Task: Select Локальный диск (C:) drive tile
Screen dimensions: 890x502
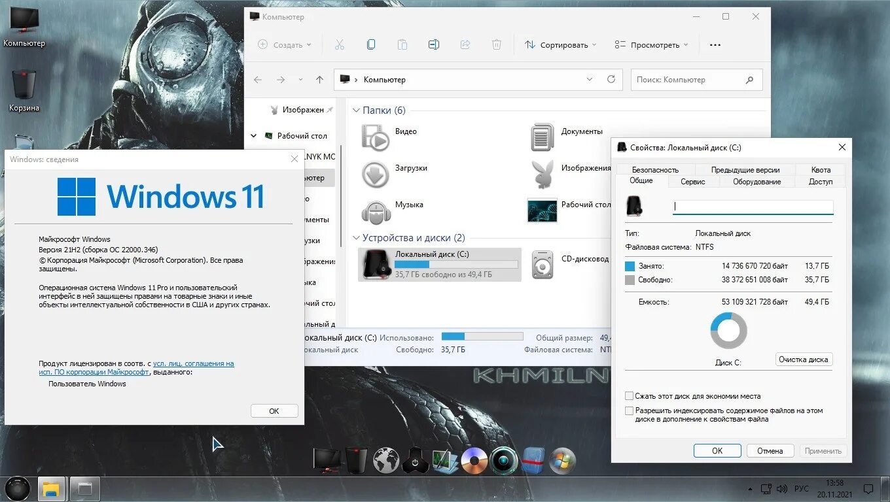Action: point(440,265)
